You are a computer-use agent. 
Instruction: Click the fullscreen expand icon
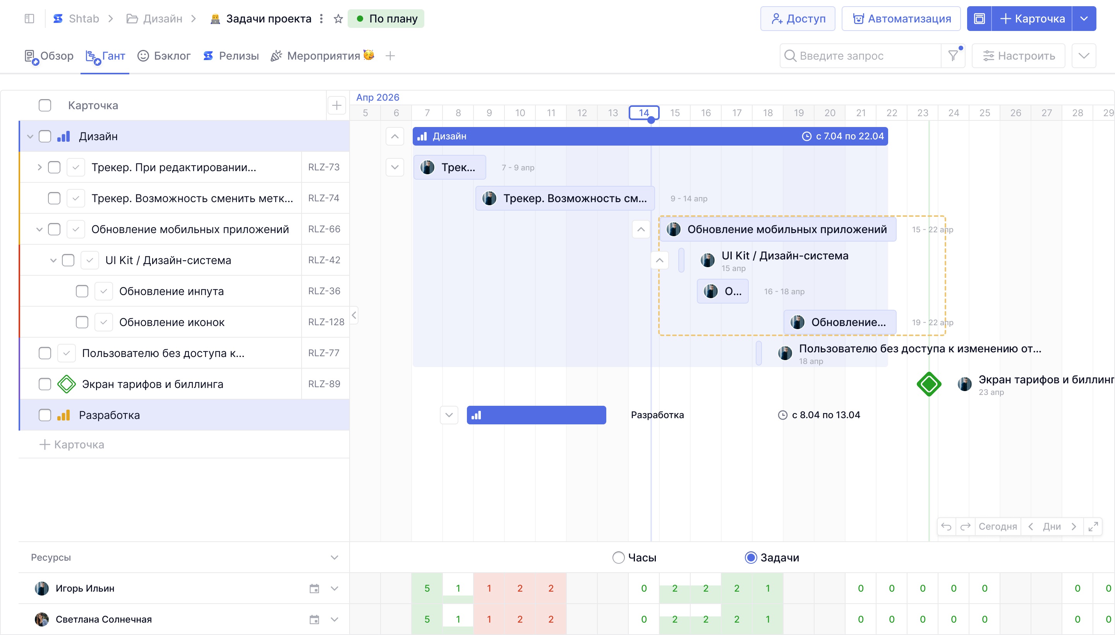coord(1093,527)
